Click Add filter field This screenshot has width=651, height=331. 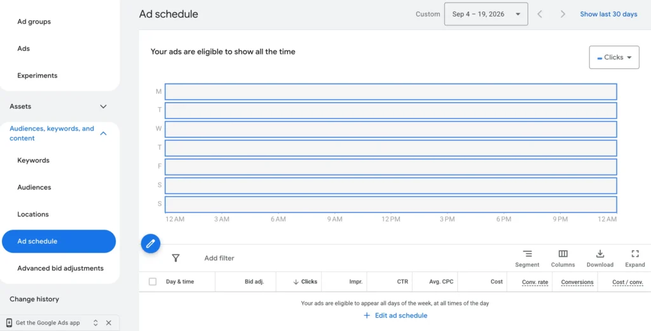point(219,258)
